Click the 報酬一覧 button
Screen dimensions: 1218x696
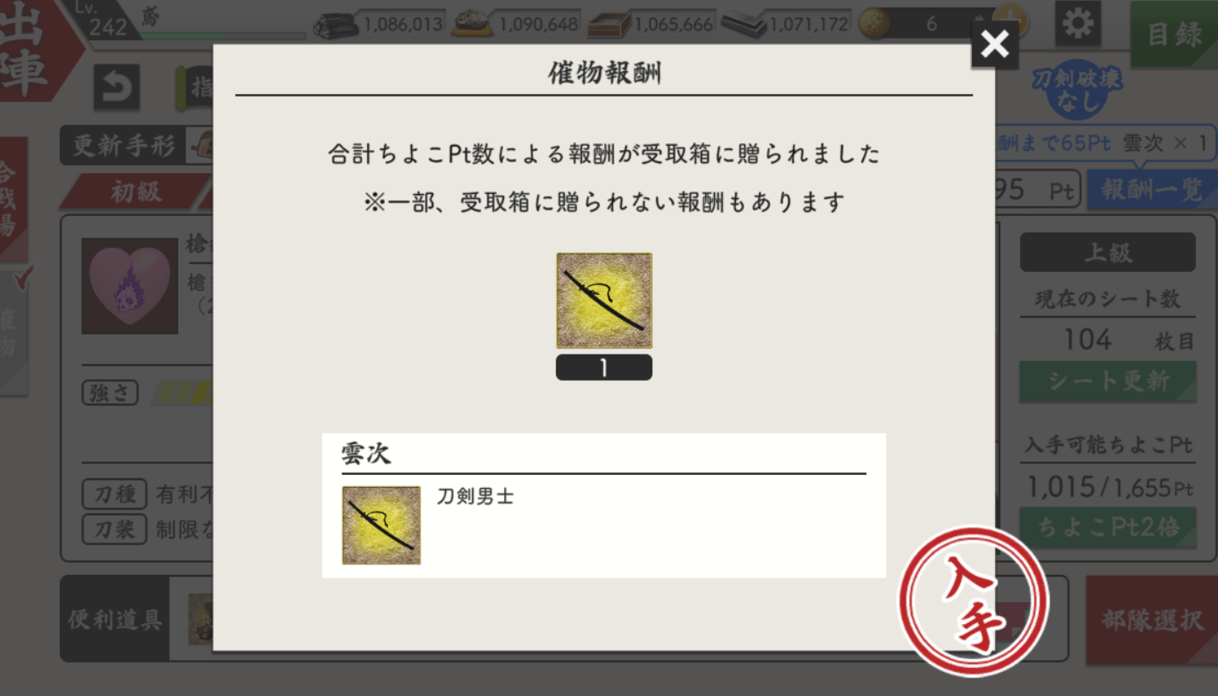(1151, 190)
